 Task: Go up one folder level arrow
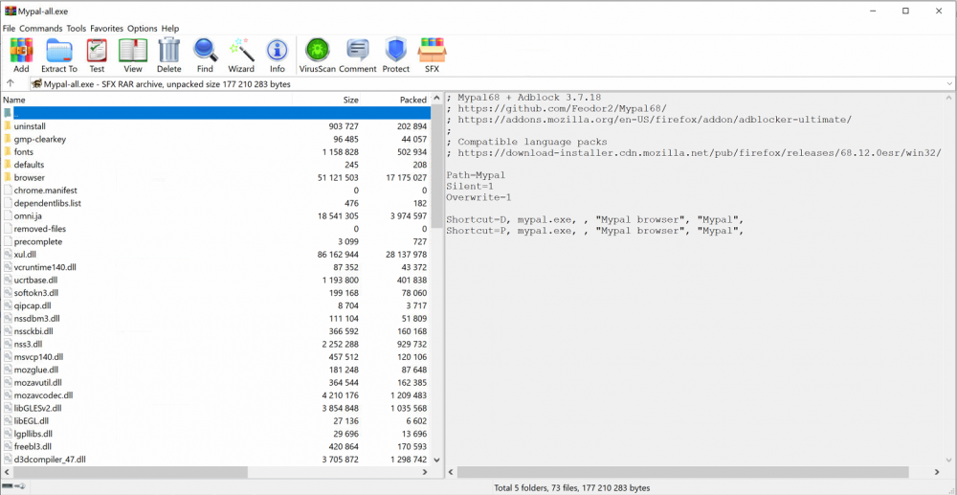tap(11, 84)
